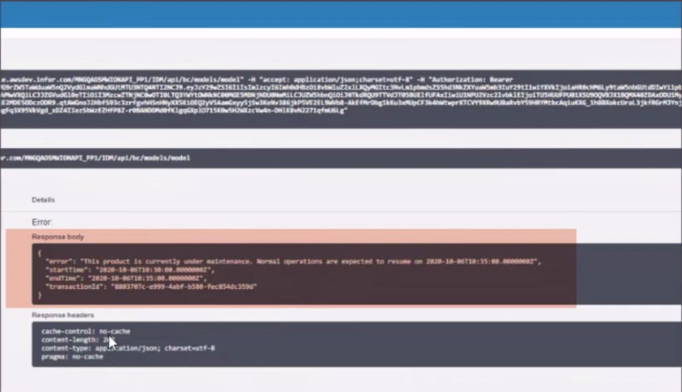Screen dimensions: 682x392
Task: Click the content-type charset=utf-8 header line
Action: (128, 348)
